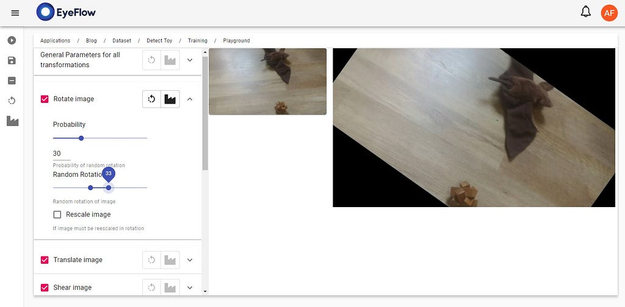This screenshot has height=307, width=625.
Task: Click General Parameters factory icon
Action: [170, 60]
